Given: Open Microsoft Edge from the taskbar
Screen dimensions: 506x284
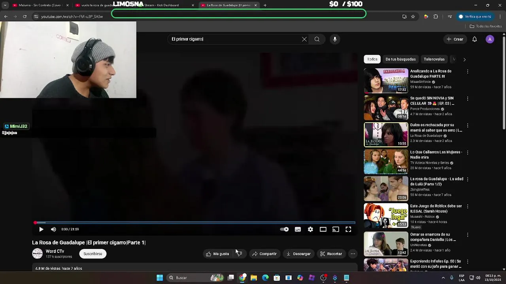Looking at the screenshot, I should [x=265, y=278].
